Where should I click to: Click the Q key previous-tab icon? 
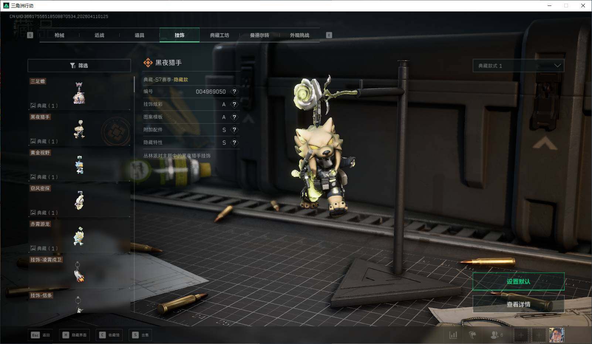pos(30,35)
